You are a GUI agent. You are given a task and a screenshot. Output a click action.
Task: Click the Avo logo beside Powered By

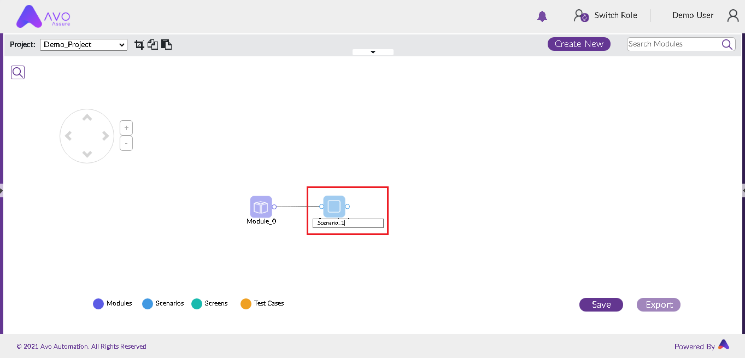pyautogui.click(x=724, y=344)
